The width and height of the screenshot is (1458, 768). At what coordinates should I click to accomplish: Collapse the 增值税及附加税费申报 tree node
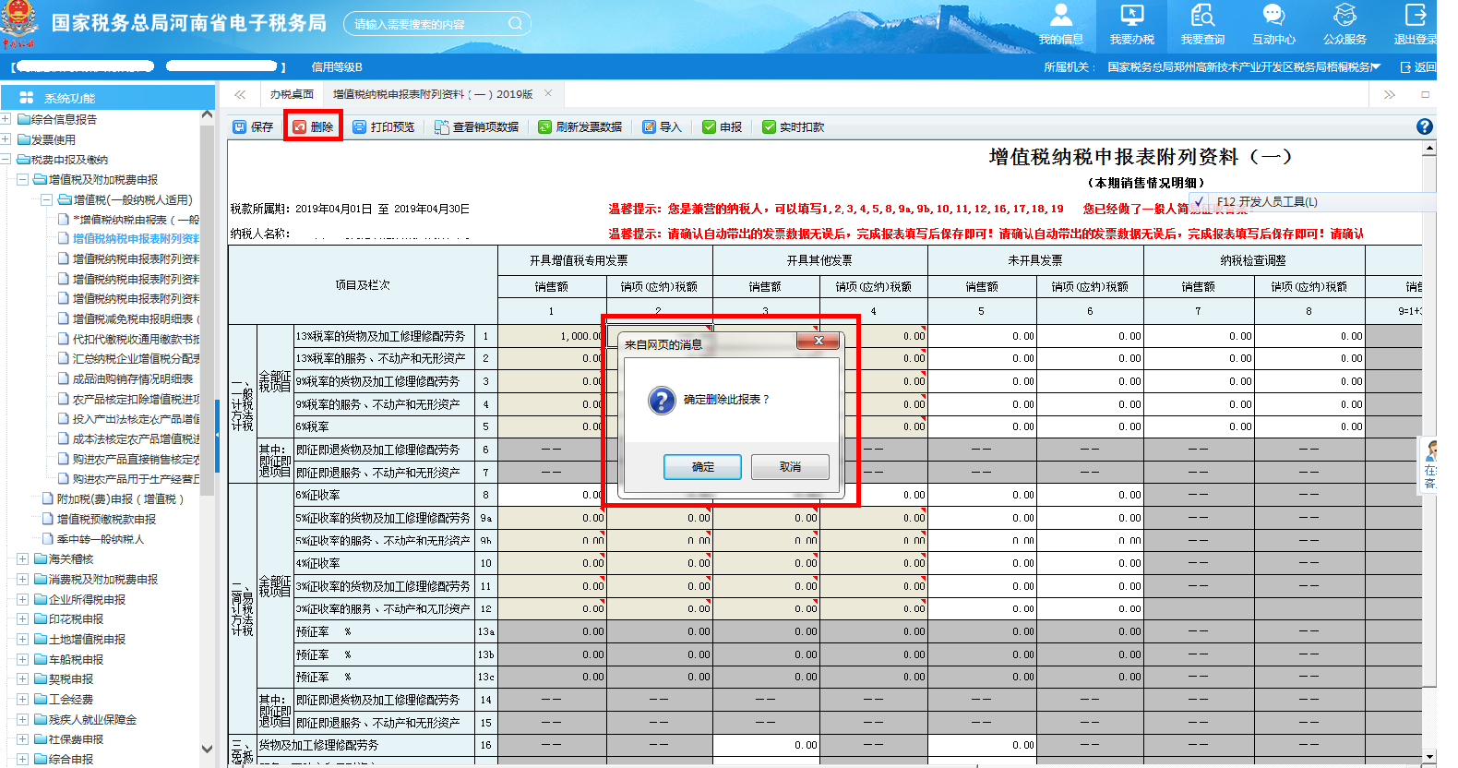click(x=23, y=180)
